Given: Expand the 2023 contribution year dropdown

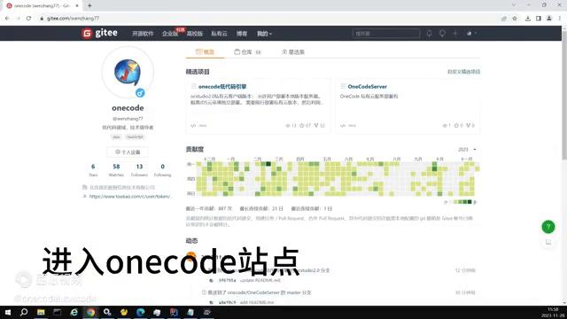Looking at the screenshot, I should [x=467, y=150].
